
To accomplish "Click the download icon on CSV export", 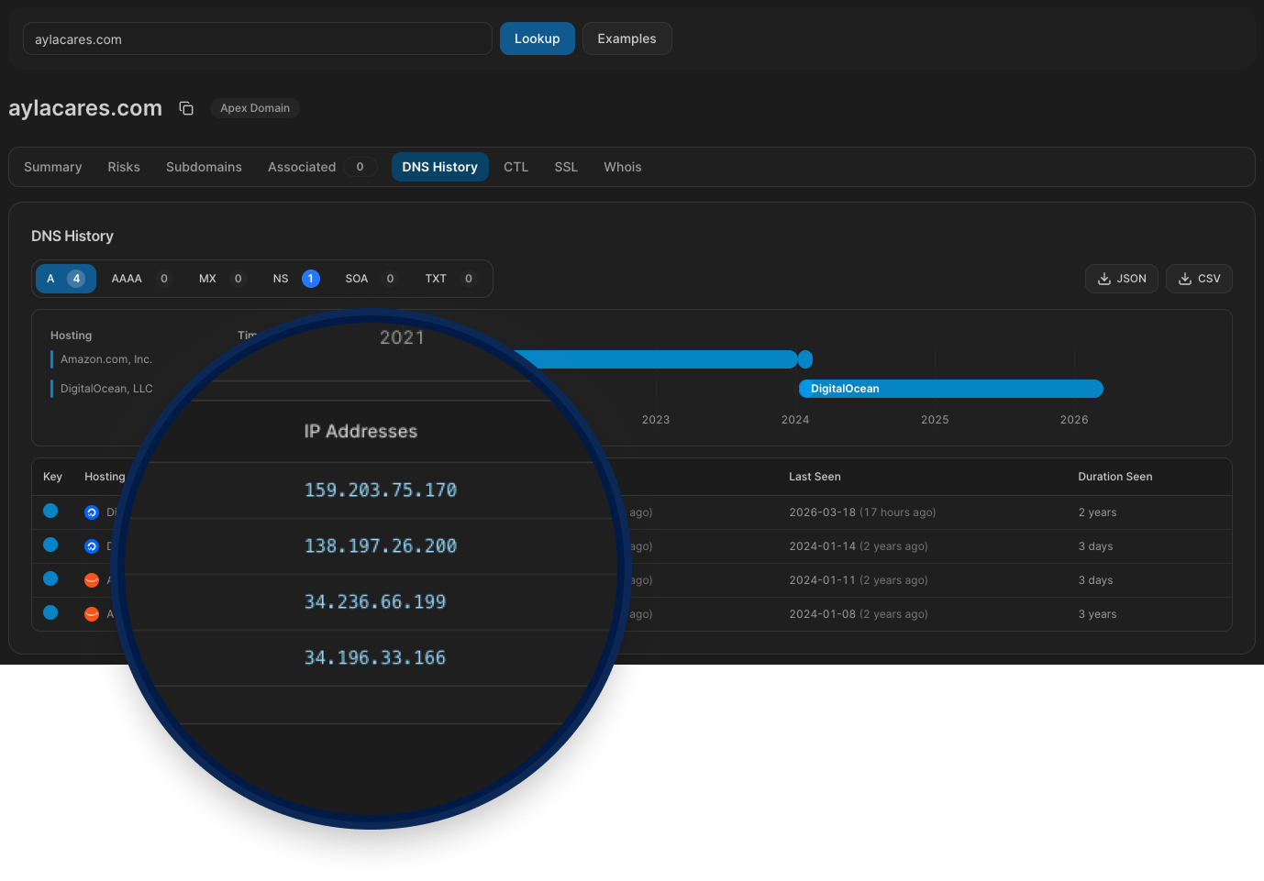I will click(1185, 279).
